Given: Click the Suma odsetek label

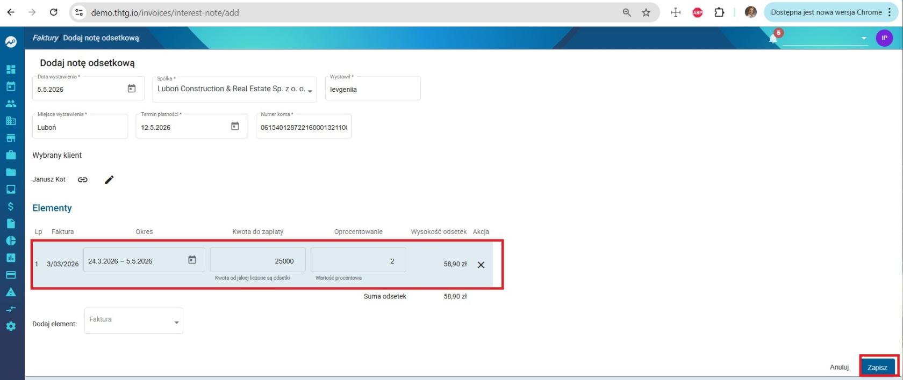Looking at the screenshot, I should pos(385,296).
